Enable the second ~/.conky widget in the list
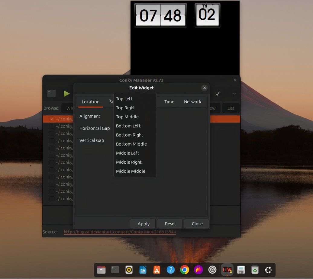Viewport: 313px width, 279px height. pos(52,126)
